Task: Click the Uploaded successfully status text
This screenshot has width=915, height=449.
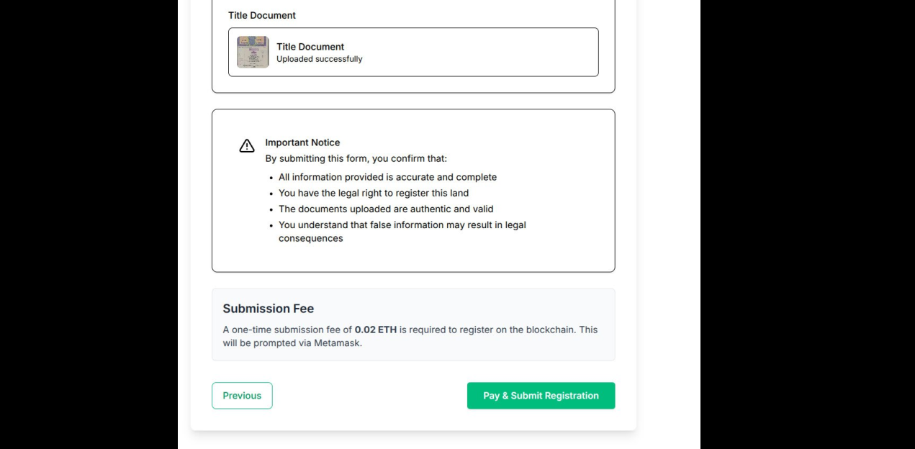Action: [320, 59]
